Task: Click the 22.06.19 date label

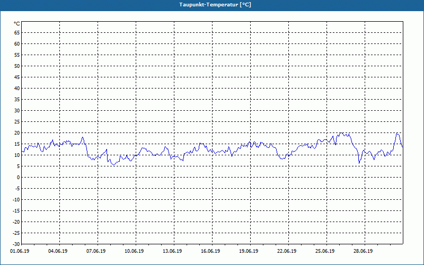Action: click(287, 251)
